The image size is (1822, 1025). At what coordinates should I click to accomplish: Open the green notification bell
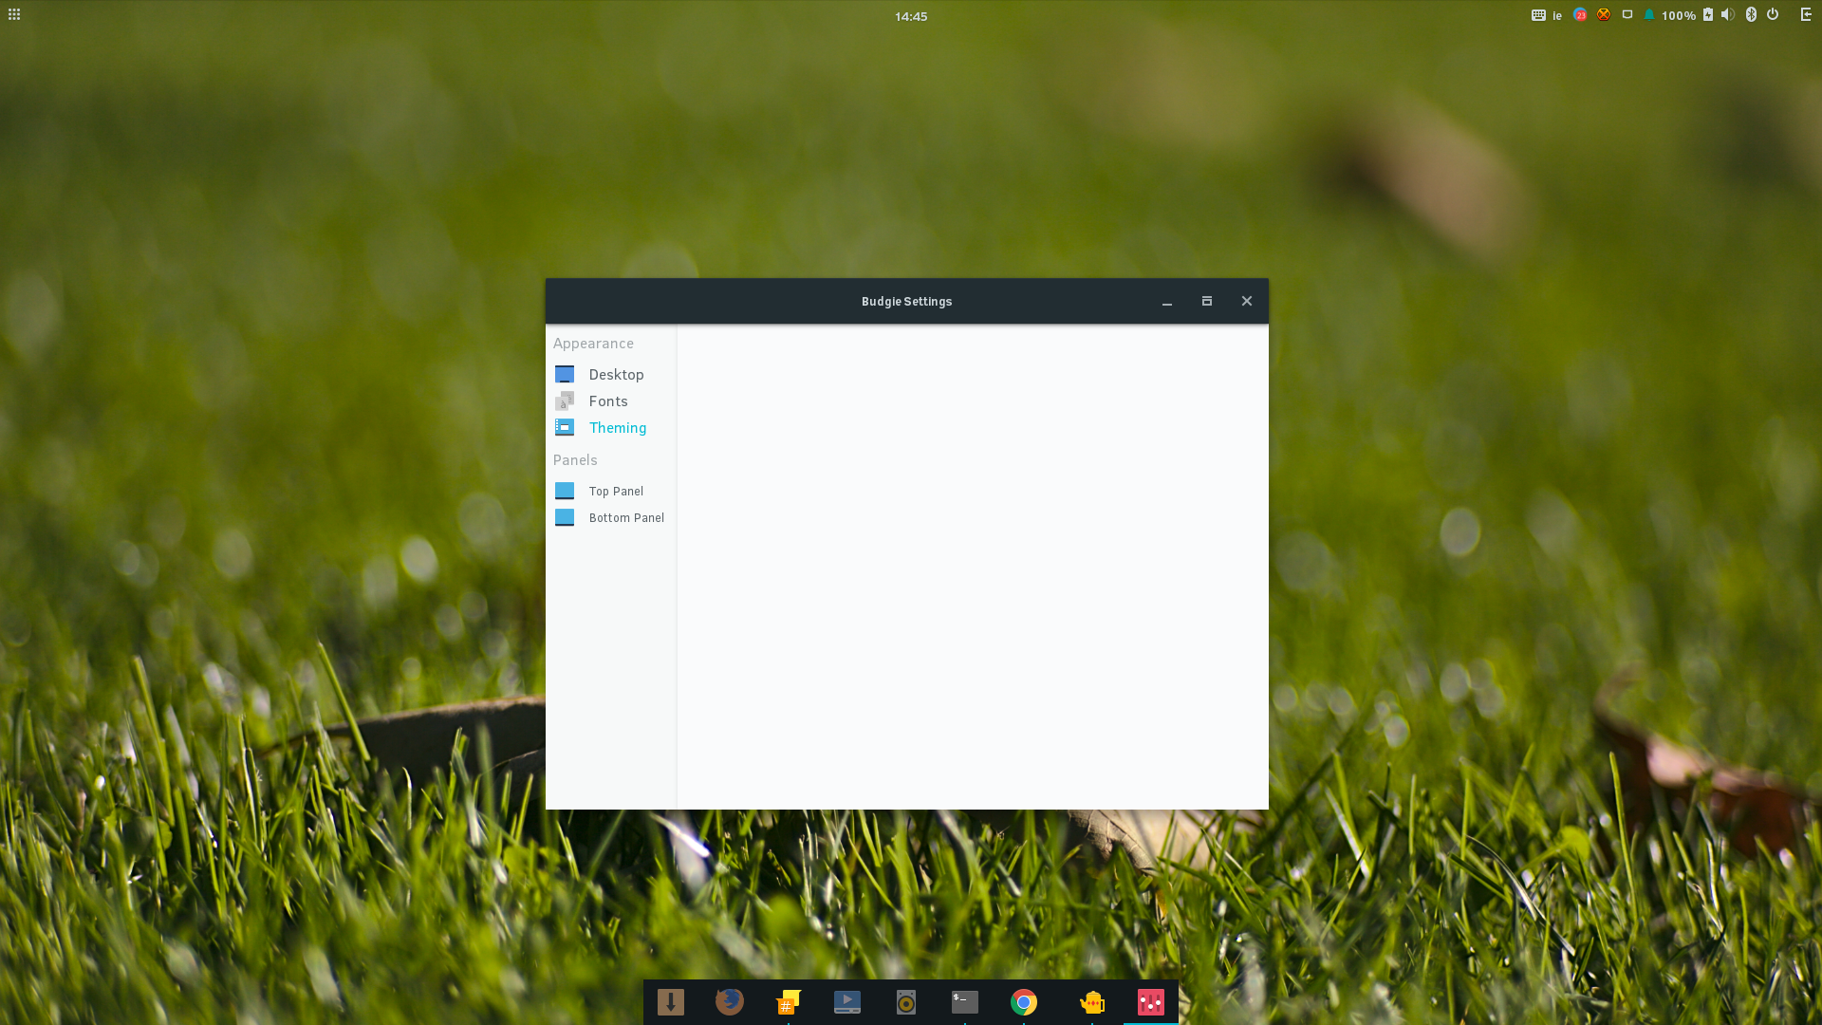(x=1649, y=15)
